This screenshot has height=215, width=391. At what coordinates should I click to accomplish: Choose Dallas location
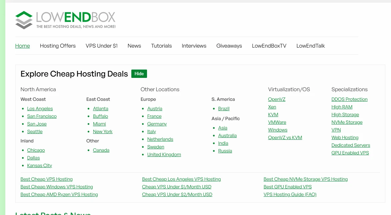pyautogui.click(x=33, y=158)
